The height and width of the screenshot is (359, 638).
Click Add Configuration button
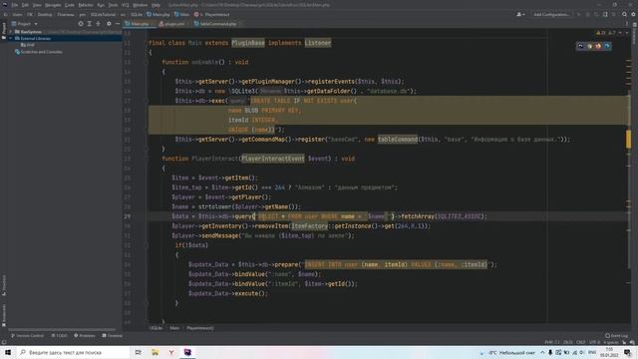point(551,14)
